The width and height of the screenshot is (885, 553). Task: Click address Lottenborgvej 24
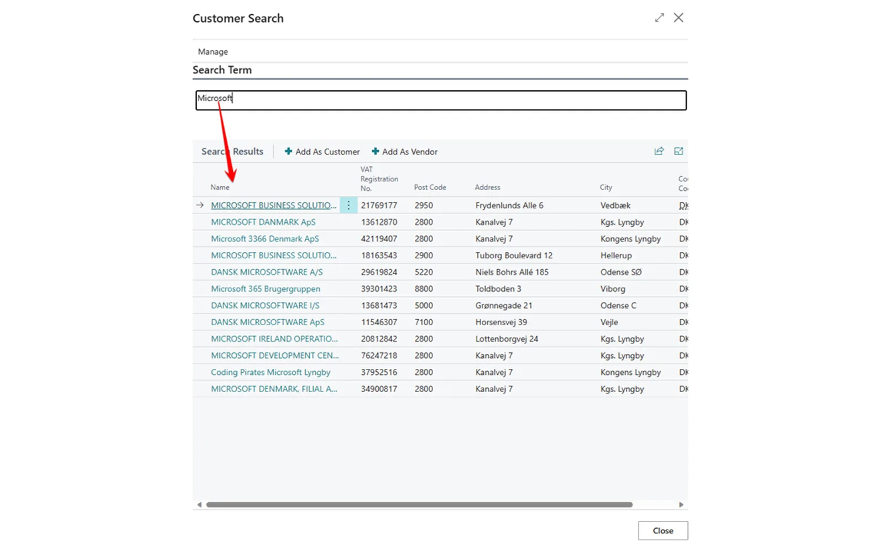click(507, 338)
